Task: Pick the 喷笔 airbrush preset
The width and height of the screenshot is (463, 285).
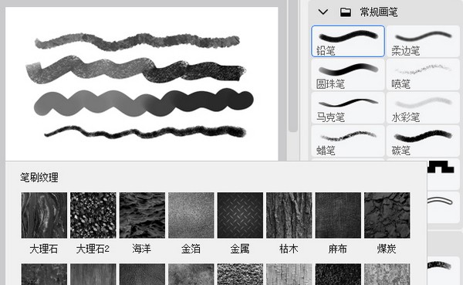Action: point(423,74)
